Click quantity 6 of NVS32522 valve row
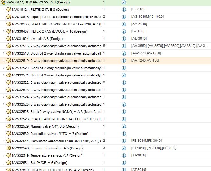The width and height of the screenshot is (211, 171). (104, 82)
